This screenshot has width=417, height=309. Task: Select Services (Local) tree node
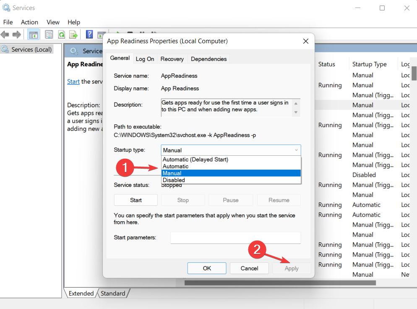(27, 50)
